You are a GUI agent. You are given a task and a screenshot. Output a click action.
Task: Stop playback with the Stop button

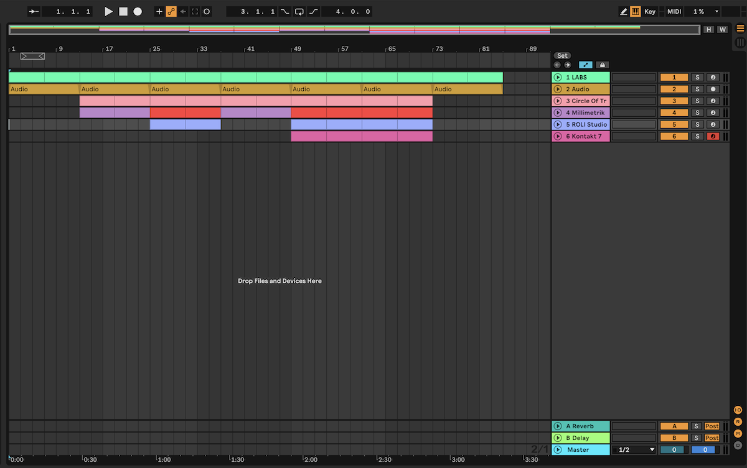123,11
